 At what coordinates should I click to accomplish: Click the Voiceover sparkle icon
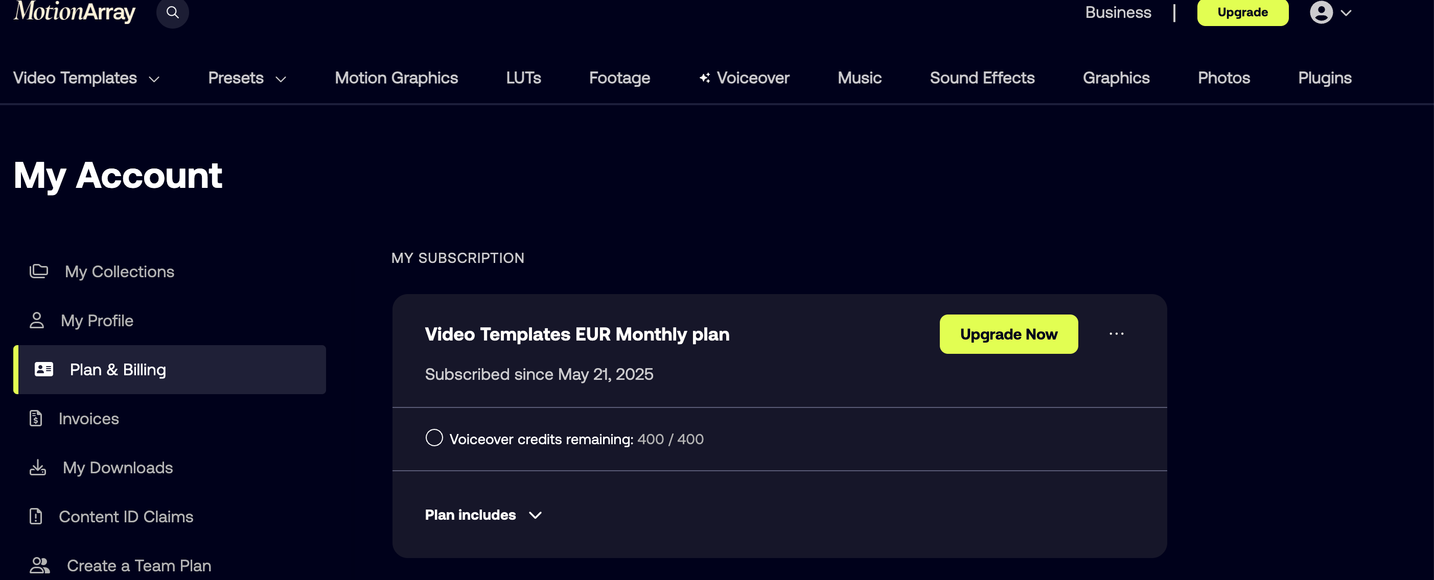[704, 78]
